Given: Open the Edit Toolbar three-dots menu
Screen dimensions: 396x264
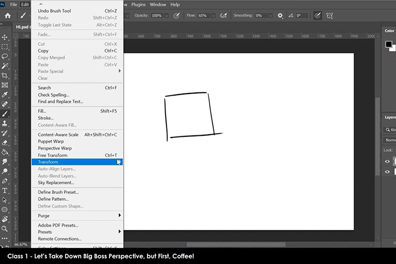Looking at the screenshot, I should [x=4, y=238].
